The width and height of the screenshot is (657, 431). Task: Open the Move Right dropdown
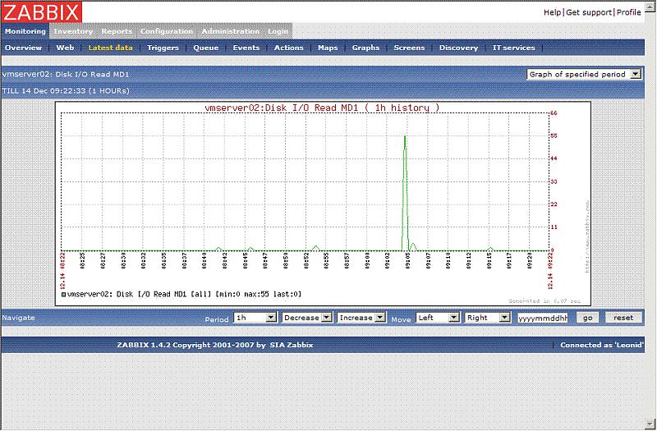(487, 318)
